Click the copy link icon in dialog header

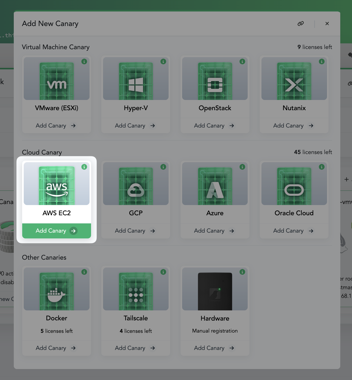point(301,23)
